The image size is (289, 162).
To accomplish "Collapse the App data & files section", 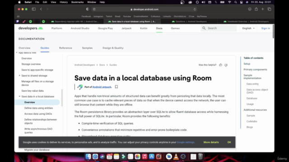I will [17, 53].
